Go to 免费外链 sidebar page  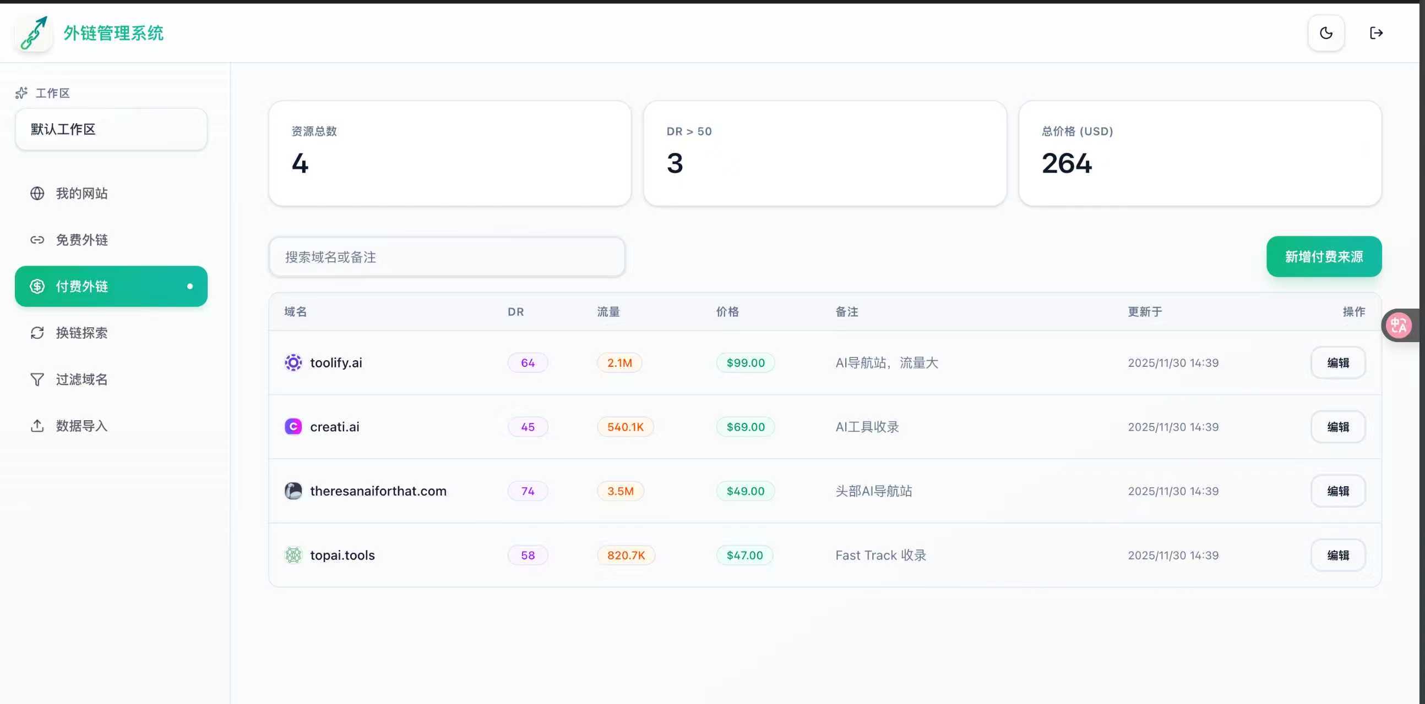(81, 240)
